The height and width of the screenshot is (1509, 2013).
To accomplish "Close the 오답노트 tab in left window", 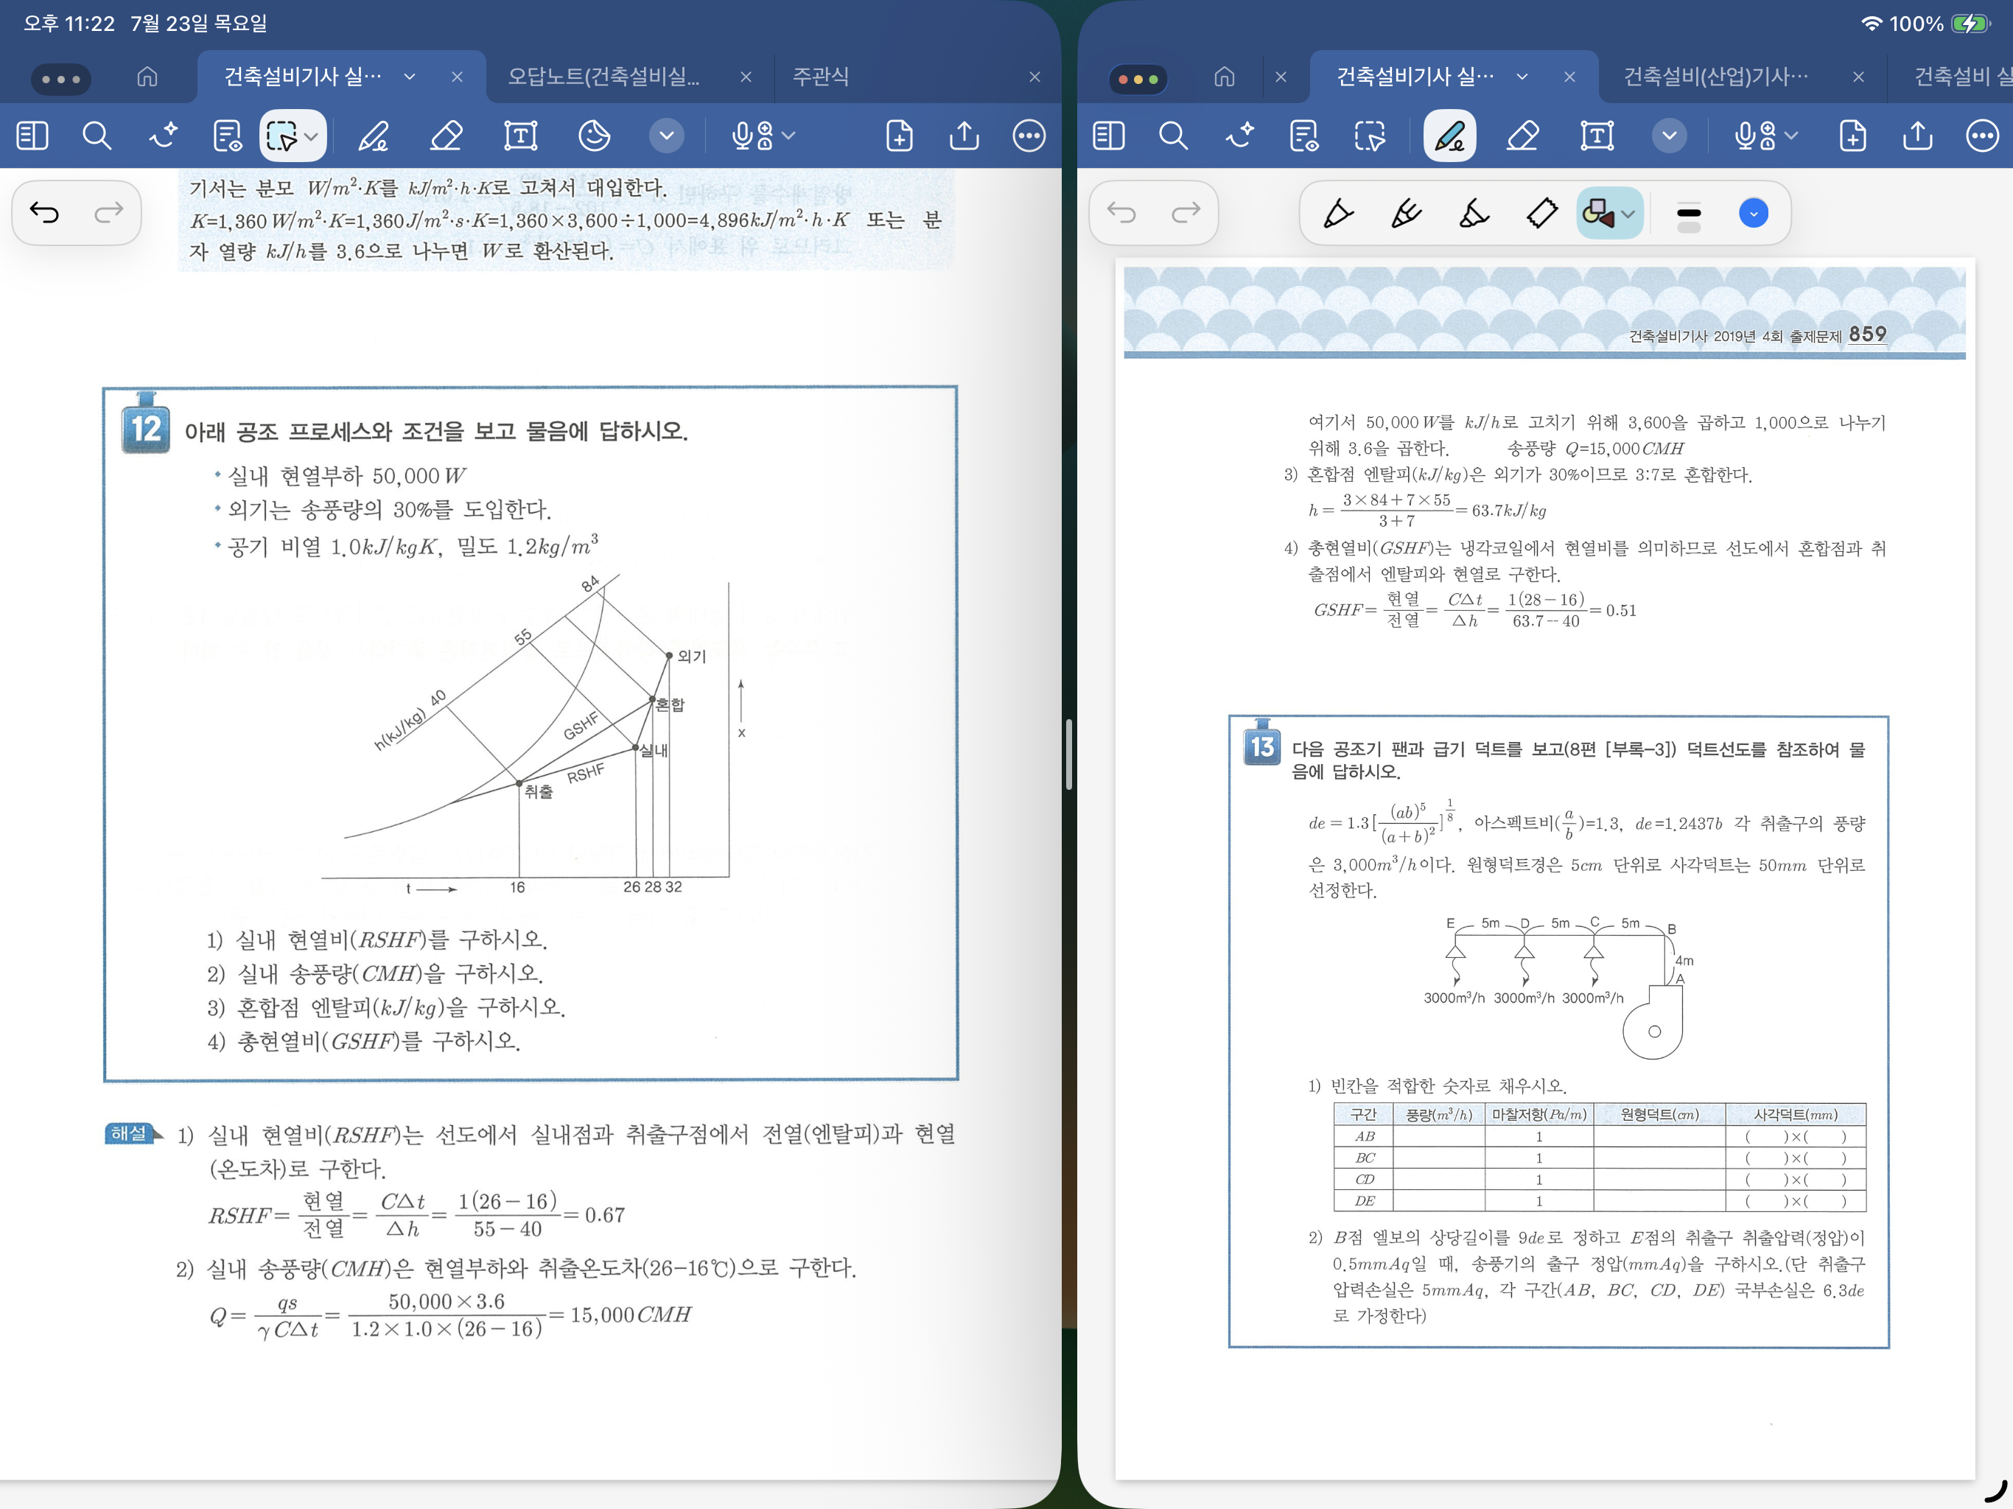I will (x=746, y=77).
